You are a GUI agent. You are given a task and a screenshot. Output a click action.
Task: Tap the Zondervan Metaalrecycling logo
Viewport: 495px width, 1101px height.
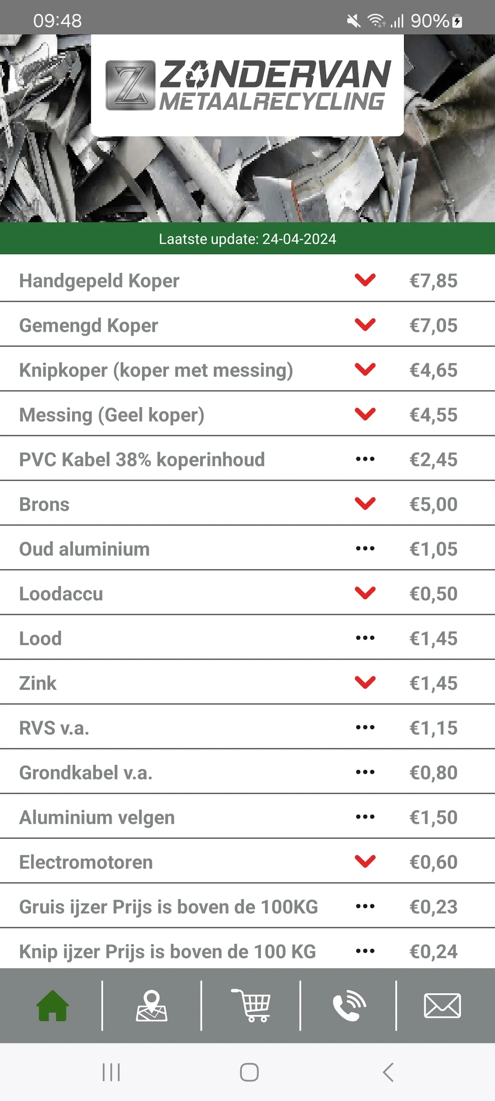(x=247, y=84)
